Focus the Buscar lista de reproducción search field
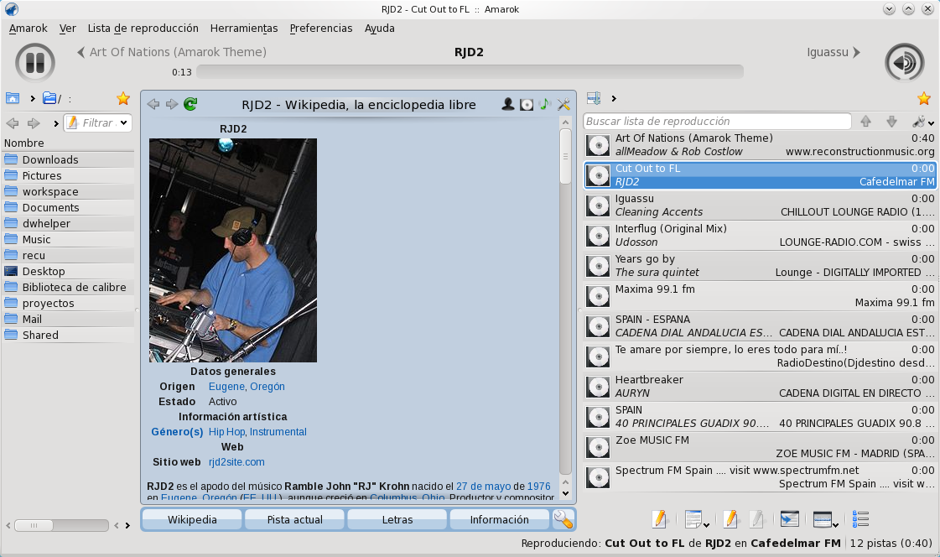 coord(717,121)
